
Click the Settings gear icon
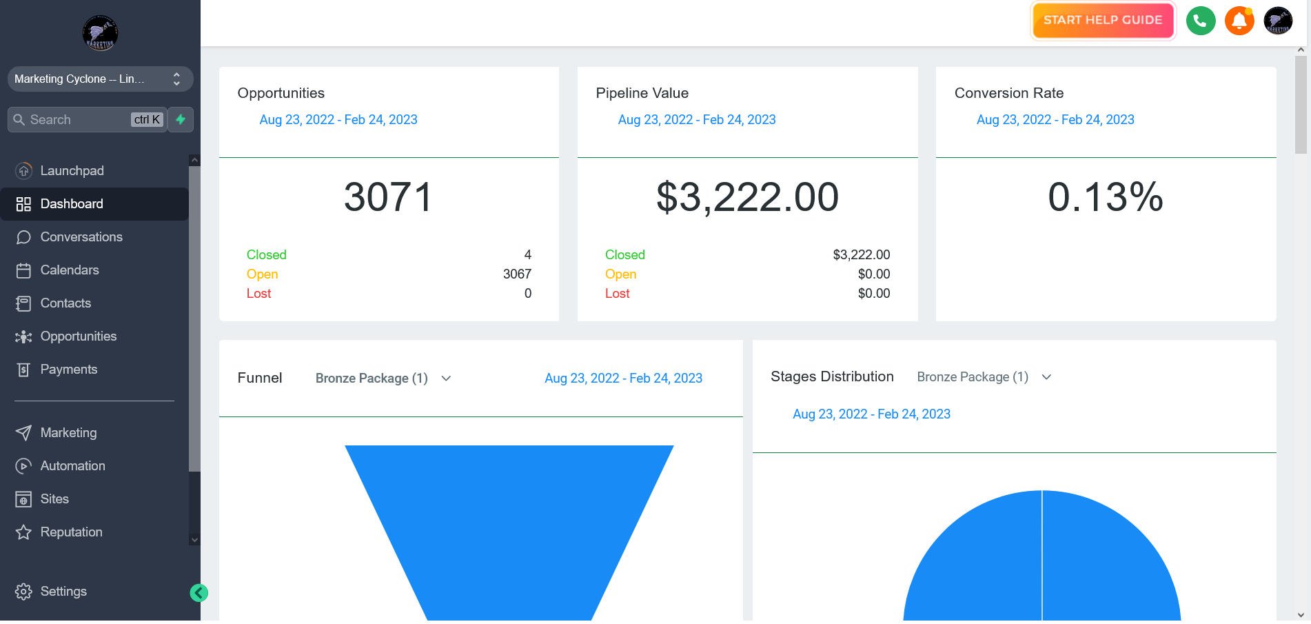coord(23,592)
